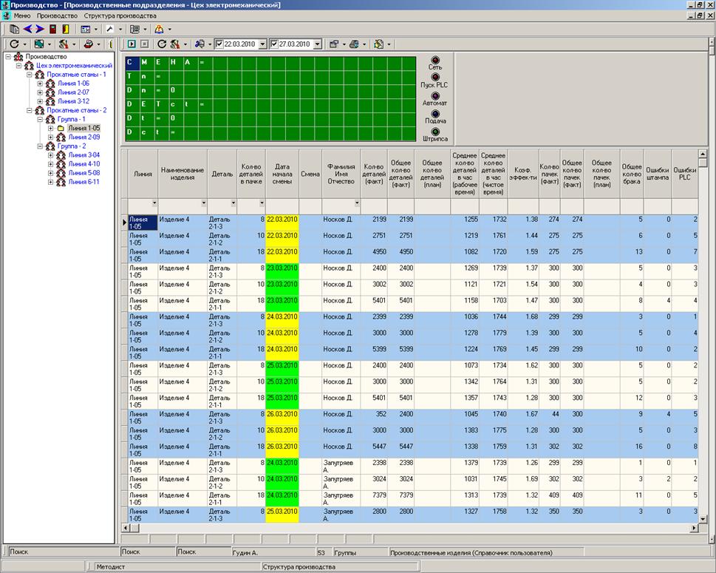
Task: Click the Сеть indicator lamp
Action: point(435,59)
